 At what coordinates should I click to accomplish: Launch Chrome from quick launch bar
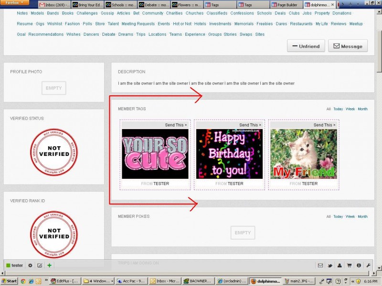(23, 281)
